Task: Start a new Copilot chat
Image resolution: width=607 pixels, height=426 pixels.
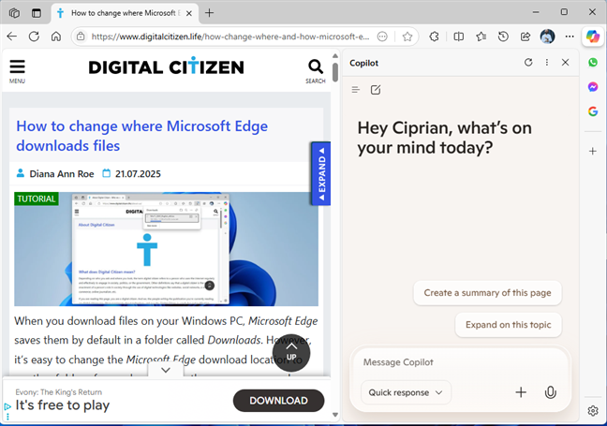Action: point(376,90)
